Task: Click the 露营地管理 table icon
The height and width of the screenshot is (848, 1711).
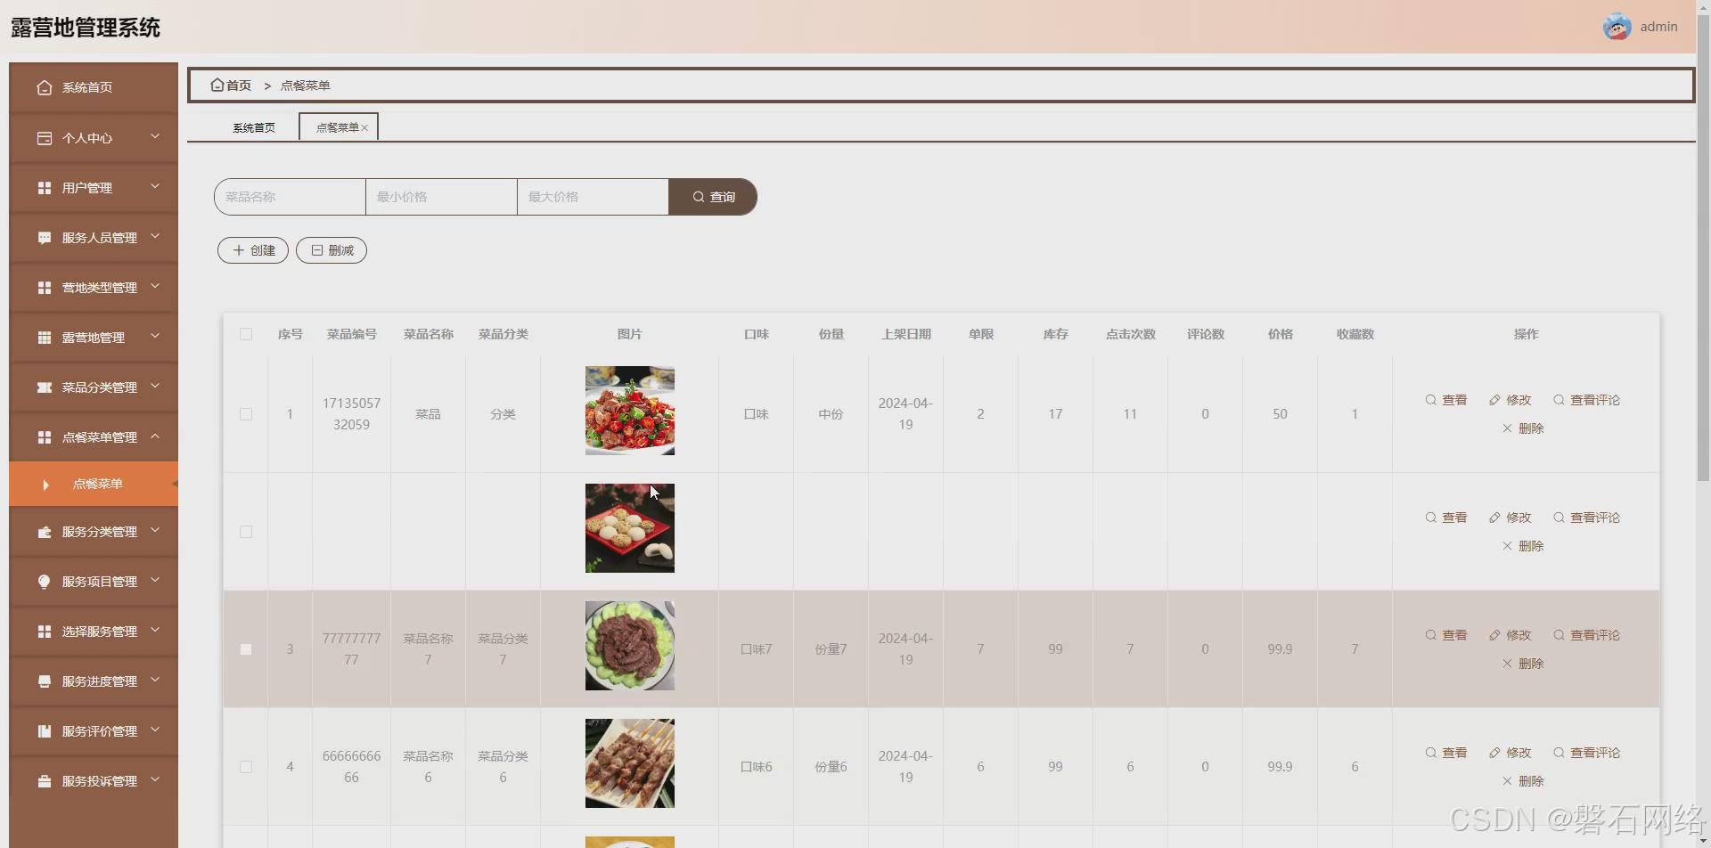Action: point(45,338)
